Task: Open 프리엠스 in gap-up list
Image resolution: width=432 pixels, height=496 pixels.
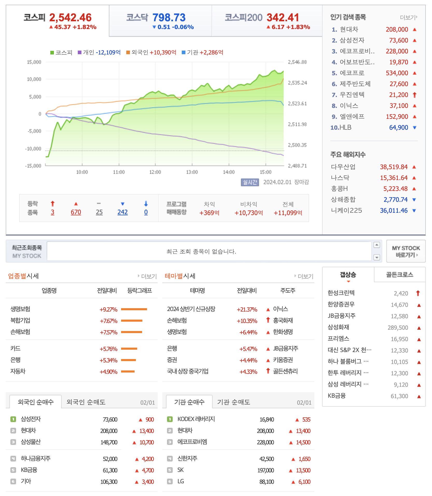Action: tap(338, 339)
